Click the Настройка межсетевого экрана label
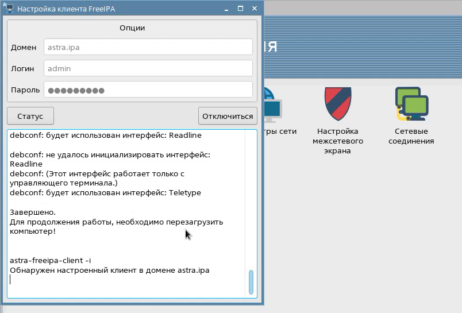 tap(338, 141)
